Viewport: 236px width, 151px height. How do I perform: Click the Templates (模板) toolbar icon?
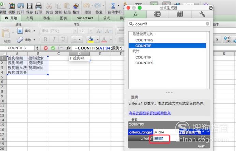coord(12,6)
